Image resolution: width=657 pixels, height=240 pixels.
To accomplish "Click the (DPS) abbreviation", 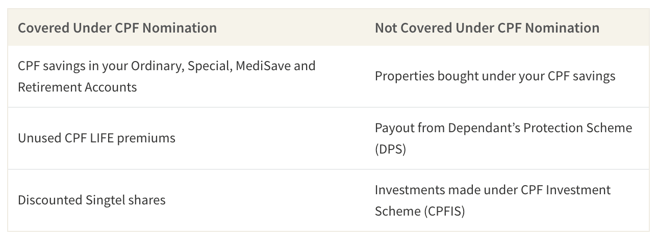I will point(390,150).
